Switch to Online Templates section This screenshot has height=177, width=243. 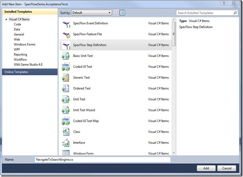click(x=30, y=72)
